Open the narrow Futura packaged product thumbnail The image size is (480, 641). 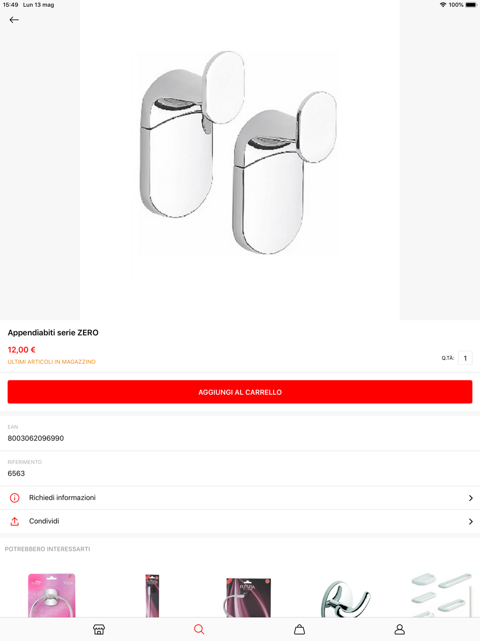(x=152, y=595)
